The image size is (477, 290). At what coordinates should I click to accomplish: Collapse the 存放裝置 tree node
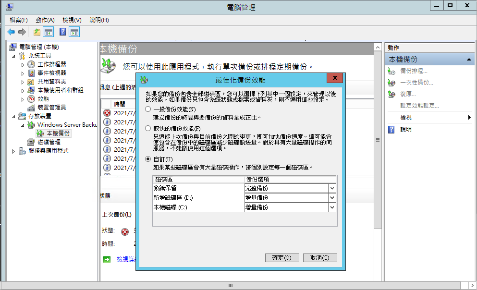(13, 116)
